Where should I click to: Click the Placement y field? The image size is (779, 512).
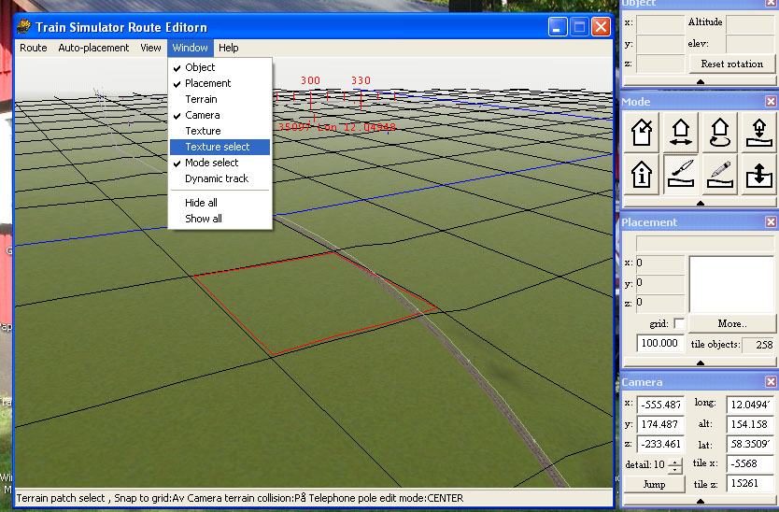click(659, 282)
